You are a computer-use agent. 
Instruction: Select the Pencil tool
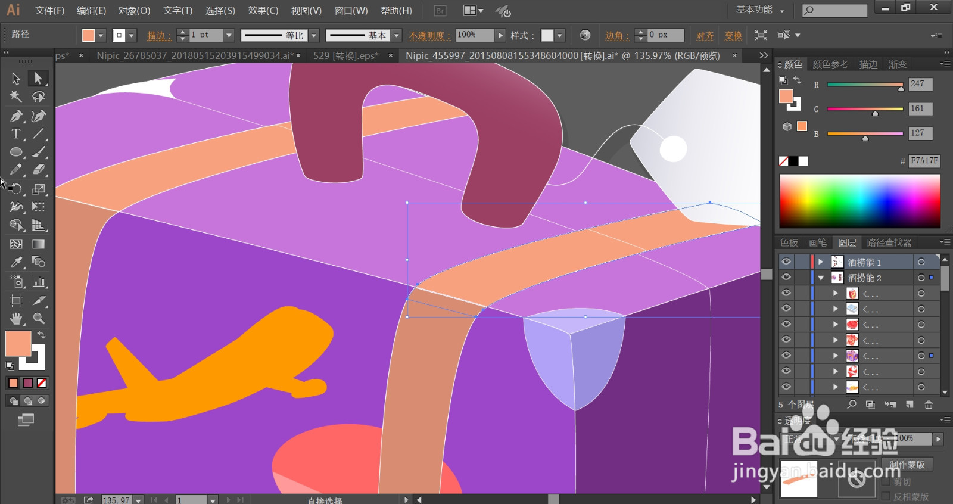(16, 170)
